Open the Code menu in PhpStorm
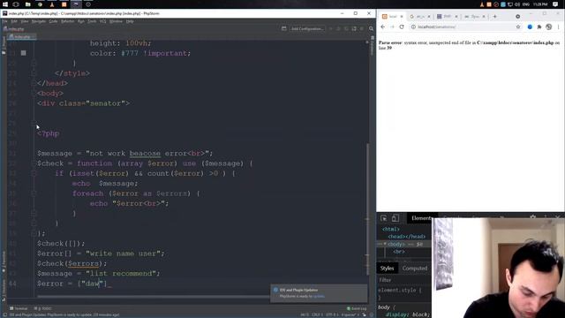This screenshot has width=565, height=318. [x=53, y=21]
